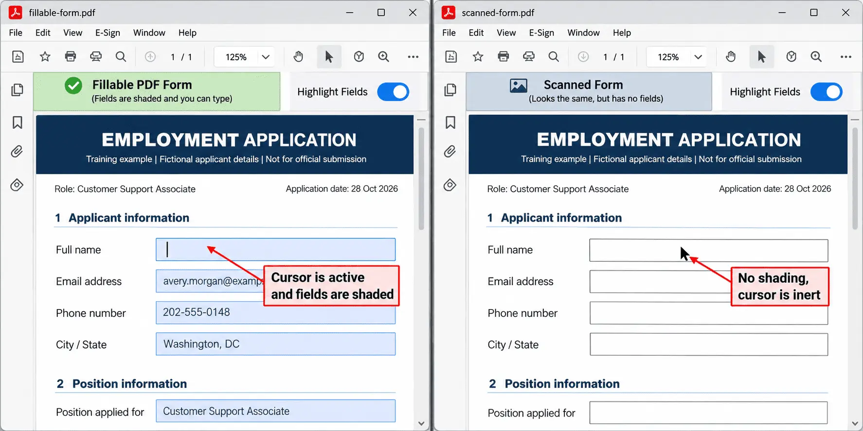Open layers panel icon in scanned-form.pdf sidebar
Image resolution: width=863 pixels, height=431 pixels.
[450, 185]
